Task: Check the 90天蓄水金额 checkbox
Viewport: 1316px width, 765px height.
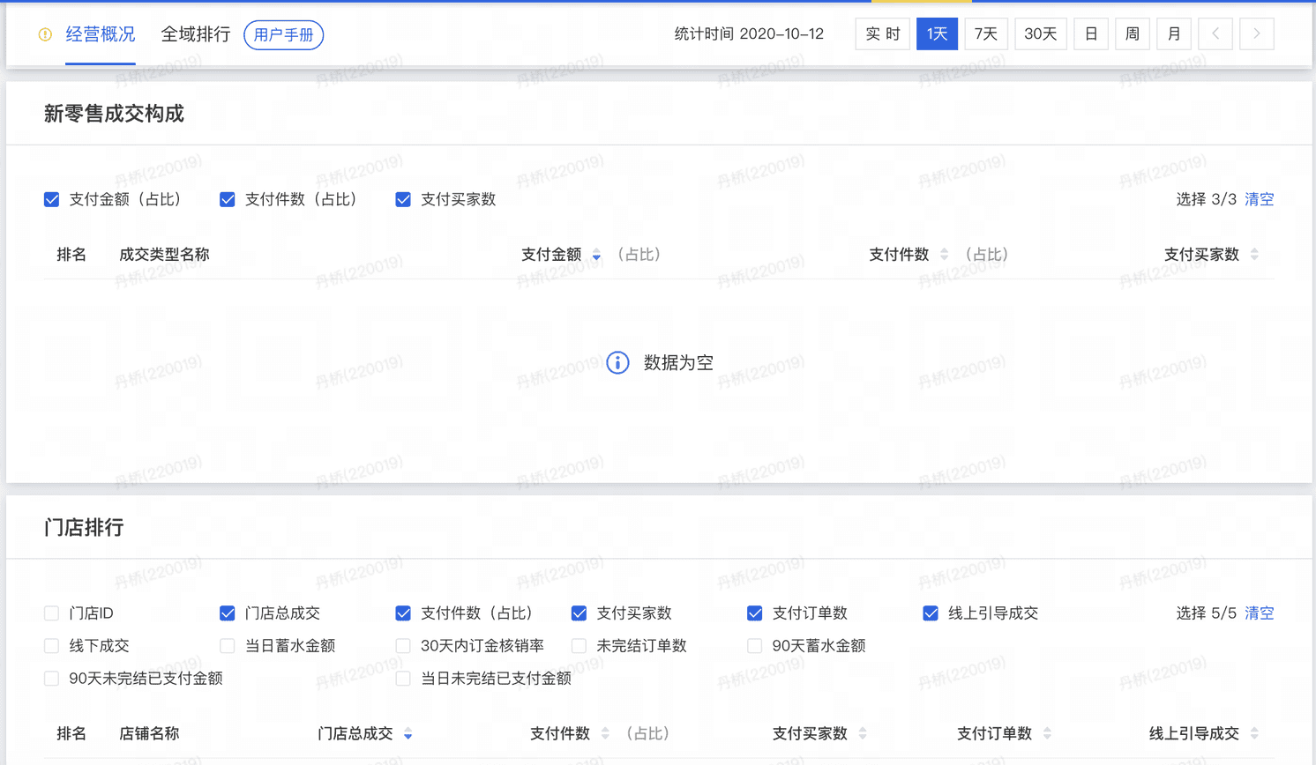Action: [x=755, y=645]
